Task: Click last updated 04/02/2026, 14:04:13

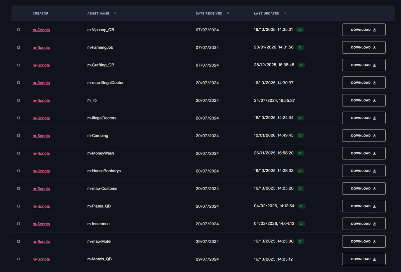Action: (x=274, y=224)
